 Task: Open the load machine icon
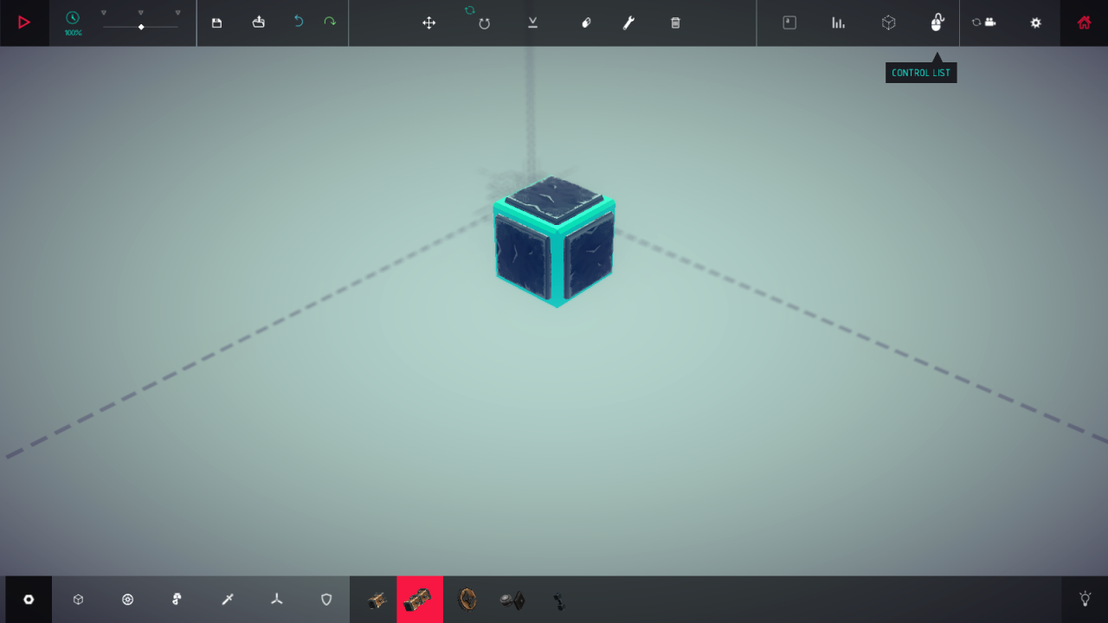tap(258, 22)
